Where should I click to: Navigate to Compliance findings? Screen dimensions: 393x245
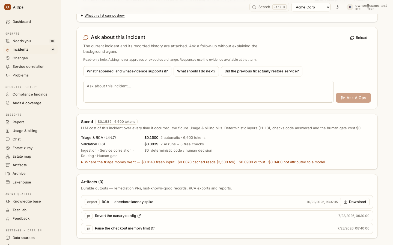(31, 94)
